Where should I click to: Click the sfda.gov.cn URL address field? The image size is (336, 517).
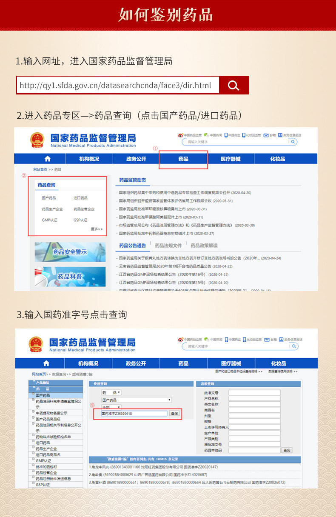(118, 86)
